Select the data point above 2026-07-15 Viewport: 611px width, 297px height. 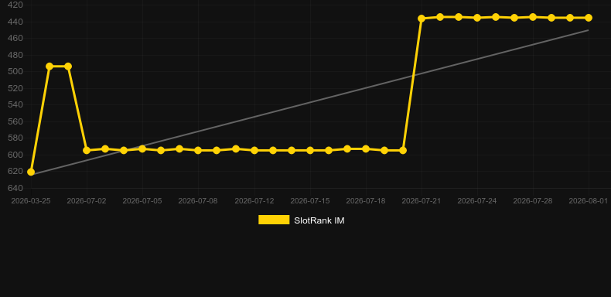(x=310, y=150)
